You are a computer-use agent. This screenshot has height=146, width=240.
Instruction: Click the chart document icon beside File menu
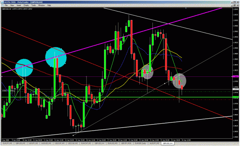coord(2,5)
